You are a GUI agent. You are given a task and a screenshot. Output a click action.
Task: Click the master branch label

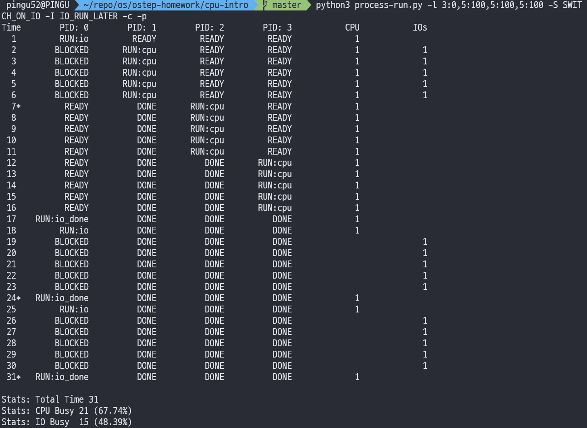point(287,5)
